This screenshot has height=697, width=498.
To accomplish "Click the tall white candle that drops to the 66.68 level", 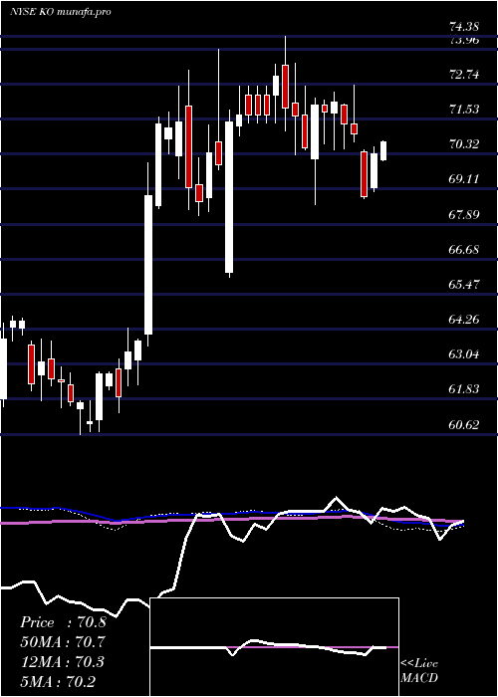I will pyautogui.click(x=229, y=197).
